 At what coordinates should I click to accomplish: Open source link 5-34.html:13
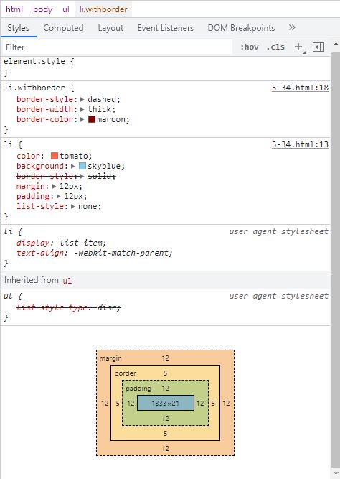click(300, 144)
